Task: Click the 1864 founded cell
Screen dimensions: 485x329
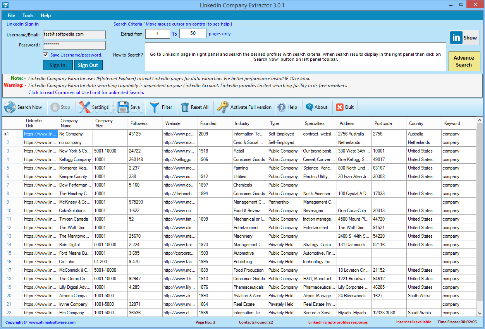Action: (215, 304)
